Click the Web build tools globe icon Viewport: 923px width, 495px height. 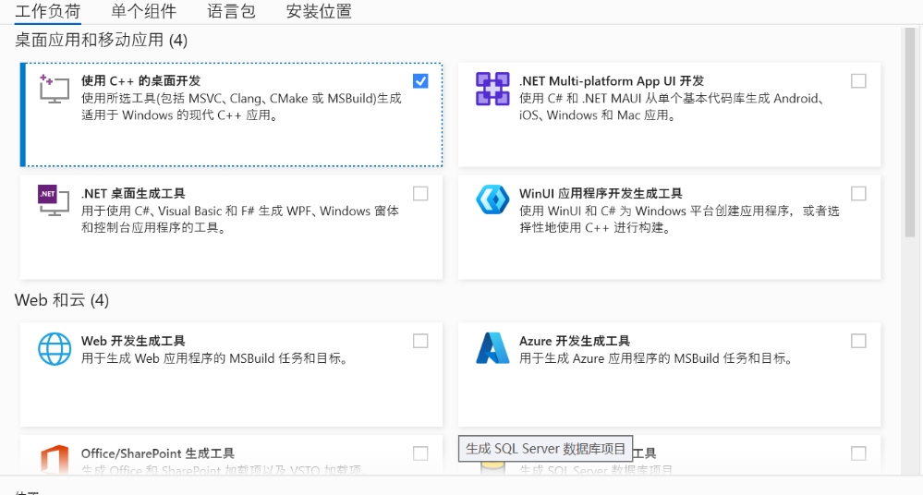[55, 348]
